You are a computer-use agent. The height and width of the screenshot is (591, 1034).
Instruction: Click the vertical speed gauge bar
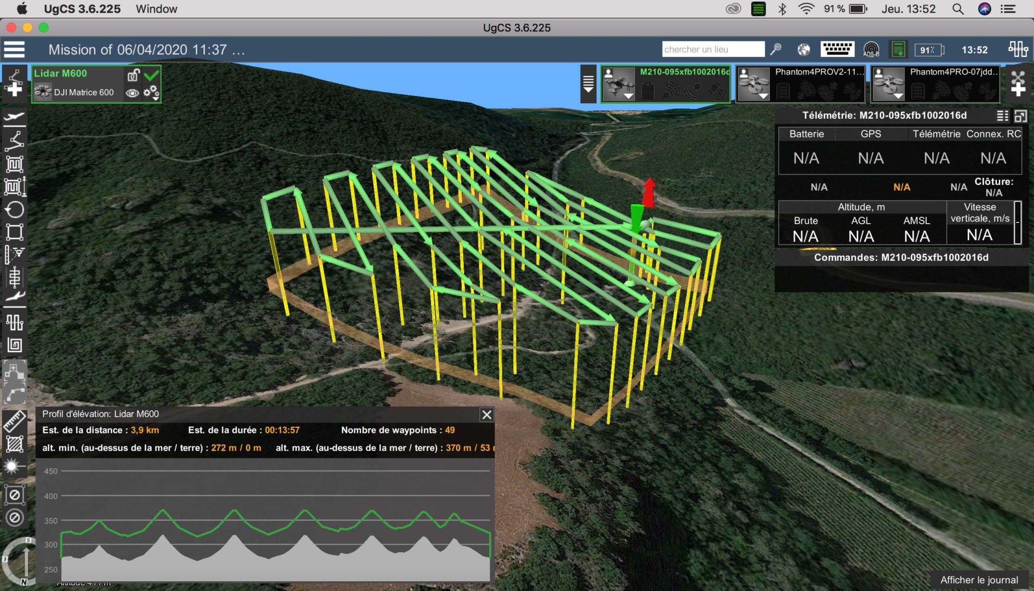(1017, 222)
